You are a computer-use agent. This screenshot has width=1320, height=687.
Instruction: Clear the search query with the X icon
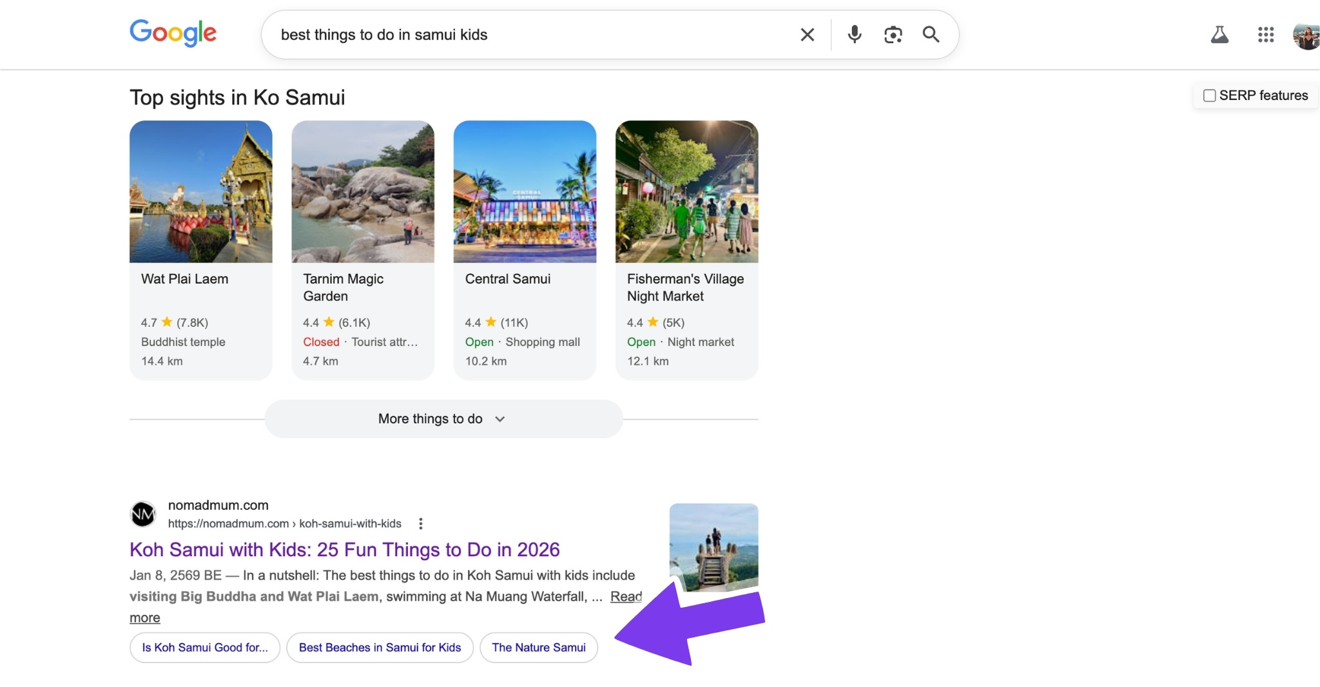(807, 34)
